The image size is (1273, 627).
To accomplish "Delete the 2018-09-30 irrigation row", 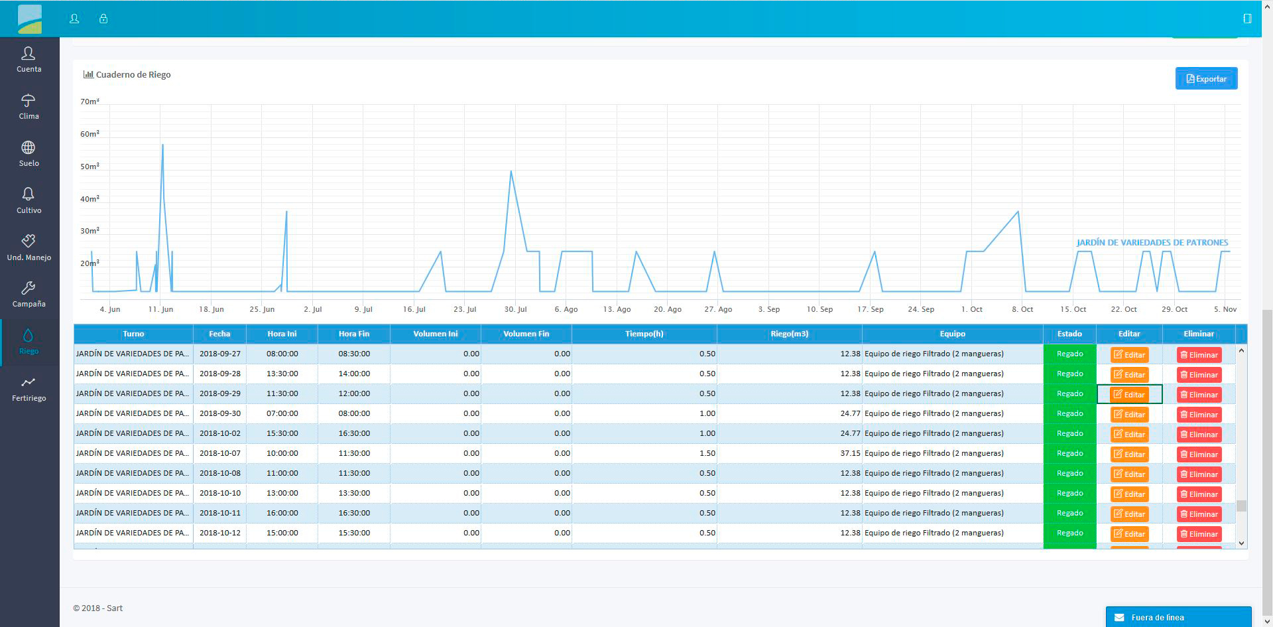I will pyautogui.click(x=1199, y=415).
